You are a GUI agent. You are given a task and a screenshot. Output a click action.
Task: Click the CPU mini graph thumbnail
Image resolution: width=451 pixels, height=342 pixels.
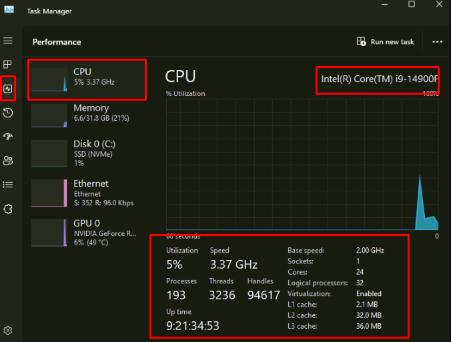(x=49, y=79)
